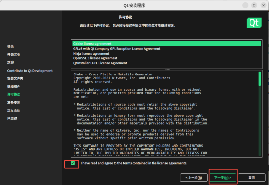Image resolution: width=269 pixels, height=185 pixels.
Task: Click the 许可协议 step in the sidebar
Action: [14, 94]
